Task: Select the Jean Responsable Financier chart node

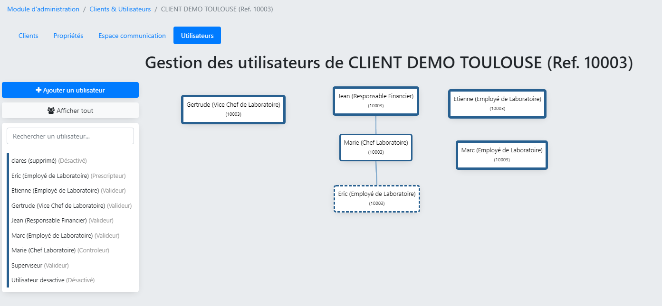Action: click(376, 101)
